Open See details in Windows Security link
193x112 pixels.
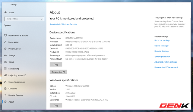pos(63,24)
